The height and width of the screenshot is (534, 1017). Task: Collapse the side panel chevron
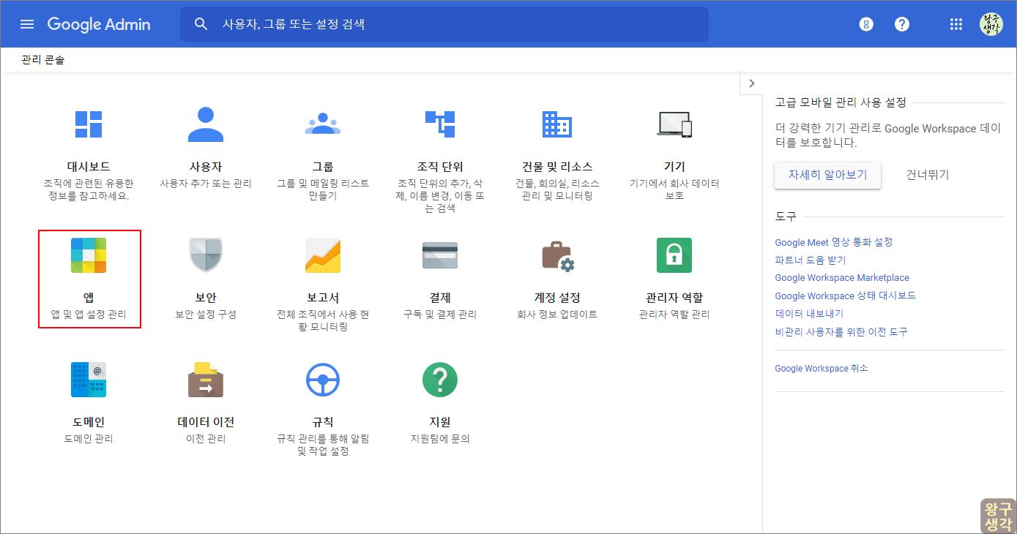[x=751, y=83]
